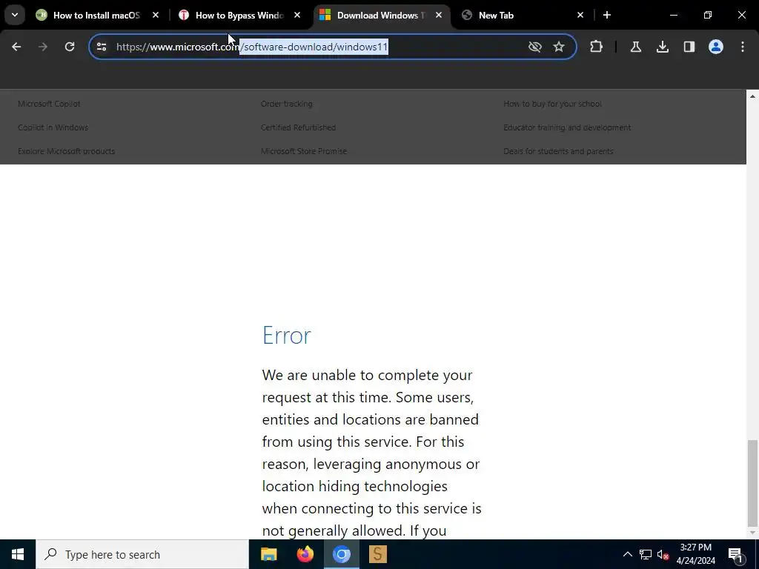Viewport: 759px width, 569px height.
Task: Open Deals for students and parents link
Action: [558, 151]
